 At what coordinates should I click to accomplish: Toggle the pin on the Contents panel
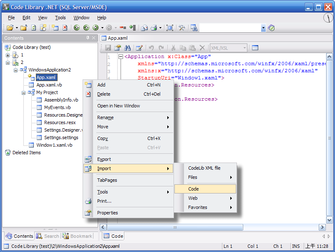click(x=88, y=38)
